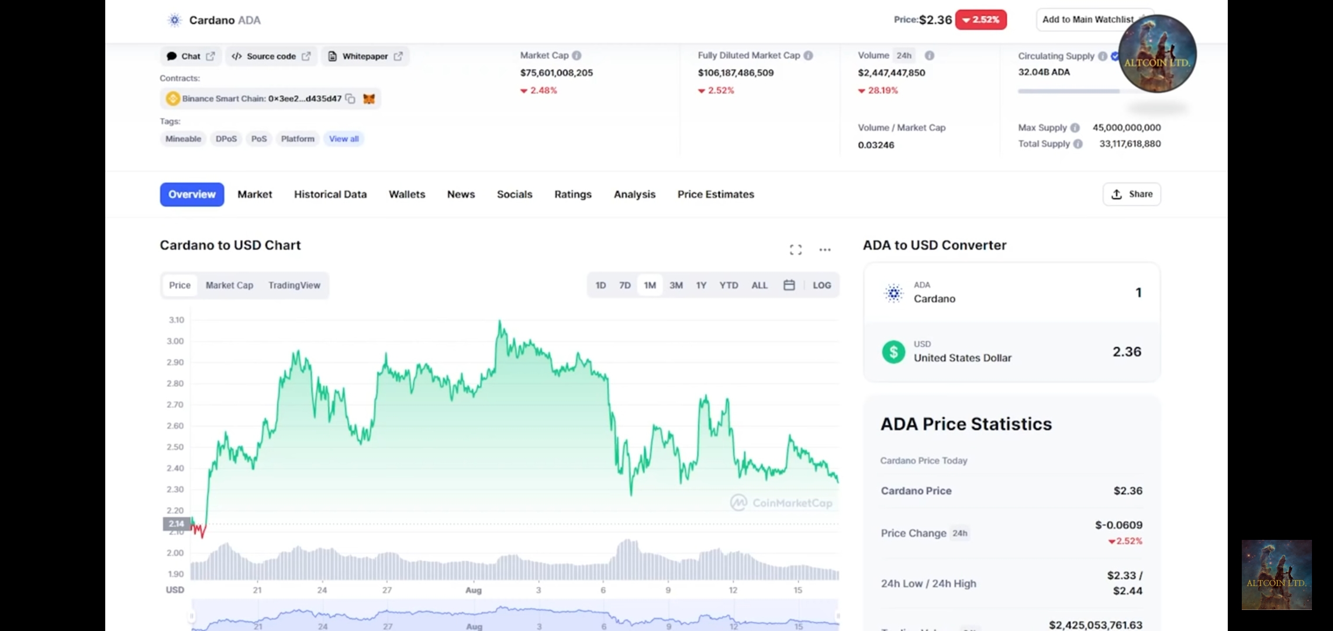This screenshot has width=1333, height=631.
Task: Click the Cardano Price $2.36 value
Action: tap(1128, 491)
